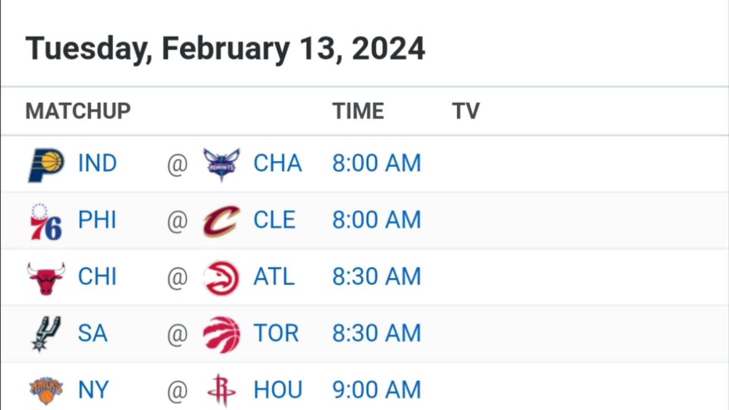Click the Cleveland Cavaliers logo

pyautogui.click(x=221, y=221)
